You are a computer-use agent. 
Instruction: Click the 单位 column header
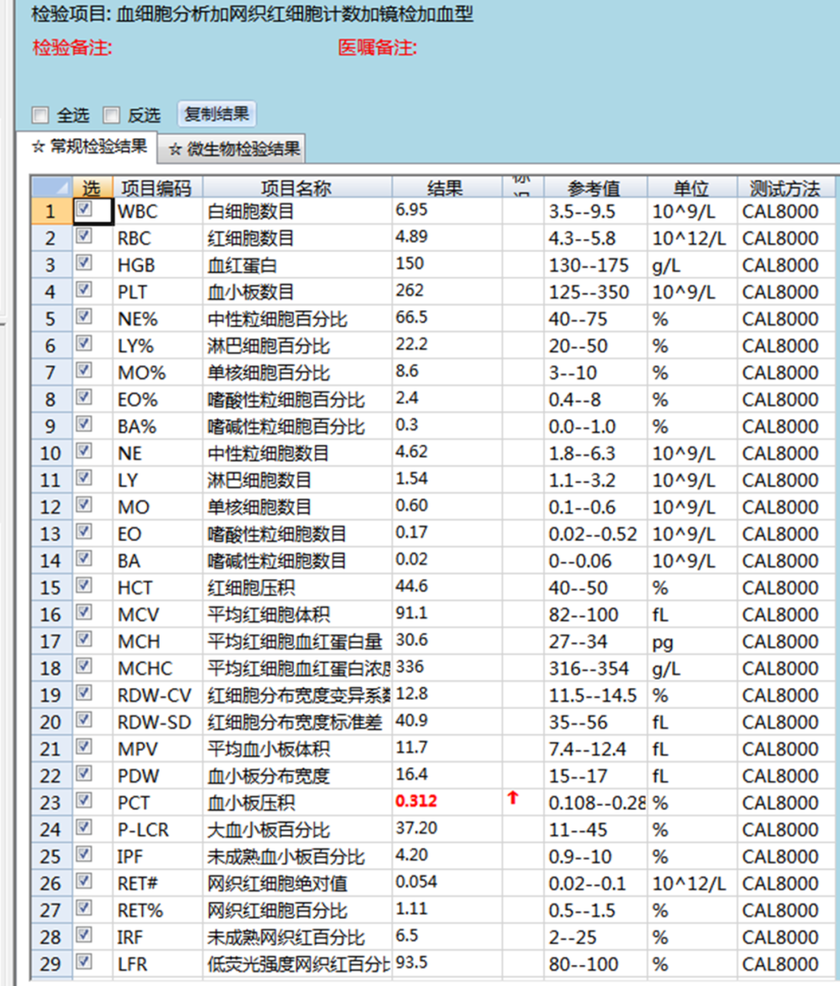point(691,187)
